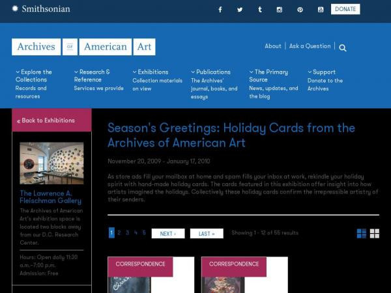Screen dimensions: 391x293
Task: Open the Fleischman Gallery photo thumbnail
Action: click(x=51, y=163)
